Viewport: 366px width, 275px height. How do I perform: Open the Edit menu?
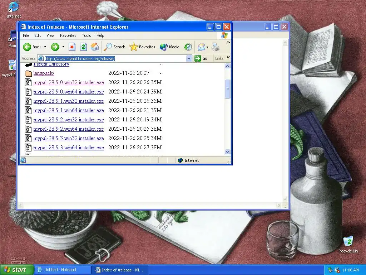38,35
